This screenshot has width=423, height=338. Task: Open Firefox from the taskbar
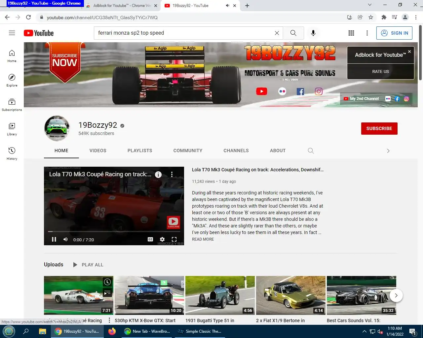(112, 331)
